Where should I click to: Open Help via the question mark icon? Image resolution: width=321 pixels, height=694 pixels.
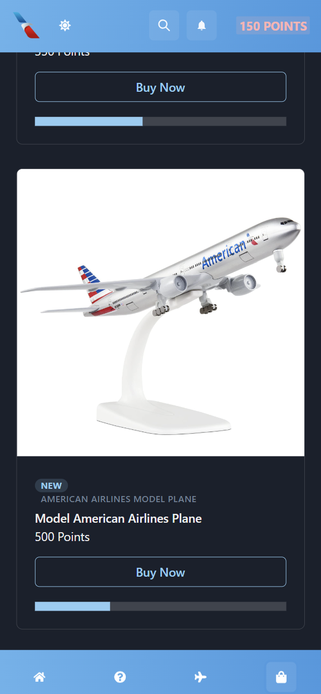coord(120,677)
